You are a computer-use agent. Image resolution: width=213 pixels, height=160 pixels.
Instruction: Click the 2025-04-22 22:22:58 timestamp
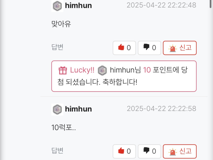(x=161, y=109)
